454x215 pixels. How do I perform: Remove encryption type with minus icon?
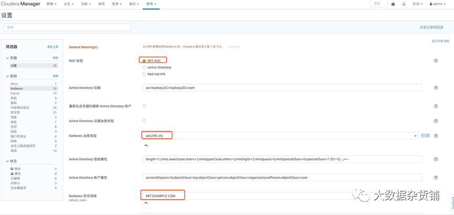pyautogui.click(x=423, y=135)
